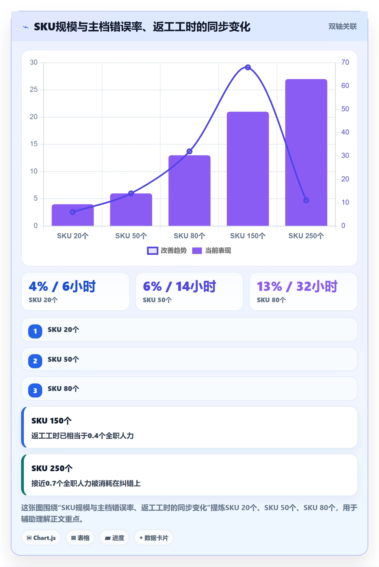Image resolution: width=379 pixels, height=567 pixels.
Task: Select the SKU 150个 bar in the chart
Action: coord(248,169)
